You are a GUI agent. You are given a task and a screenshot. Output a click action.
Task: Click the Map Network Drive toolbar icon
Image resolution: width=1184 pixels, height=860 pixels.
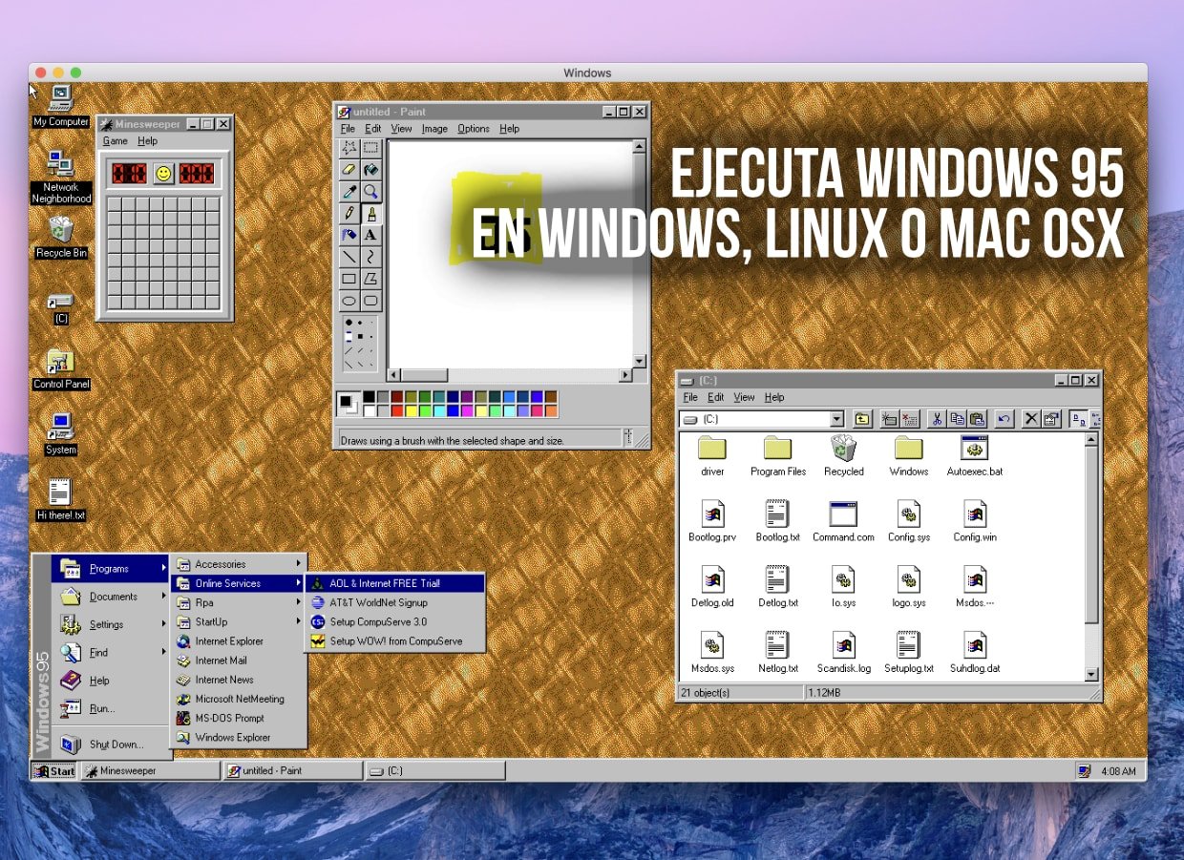[x=889, y=419]
